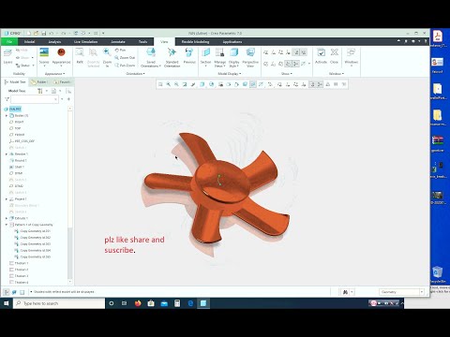Switch to the Analysis ribbon tab
This screenshot has width=450, height=337.
tap(54, 41)
